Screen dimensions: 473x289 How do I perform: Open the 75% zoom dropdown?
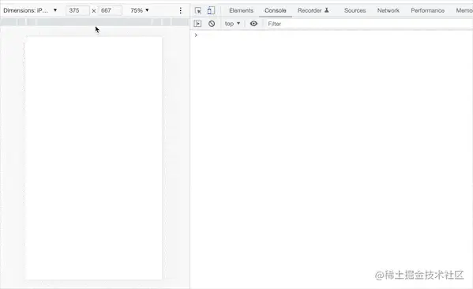[140, 10]
